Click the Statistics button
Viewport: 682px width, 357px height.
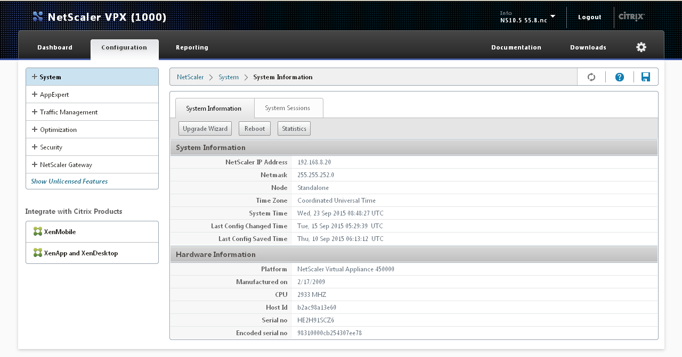294,128
